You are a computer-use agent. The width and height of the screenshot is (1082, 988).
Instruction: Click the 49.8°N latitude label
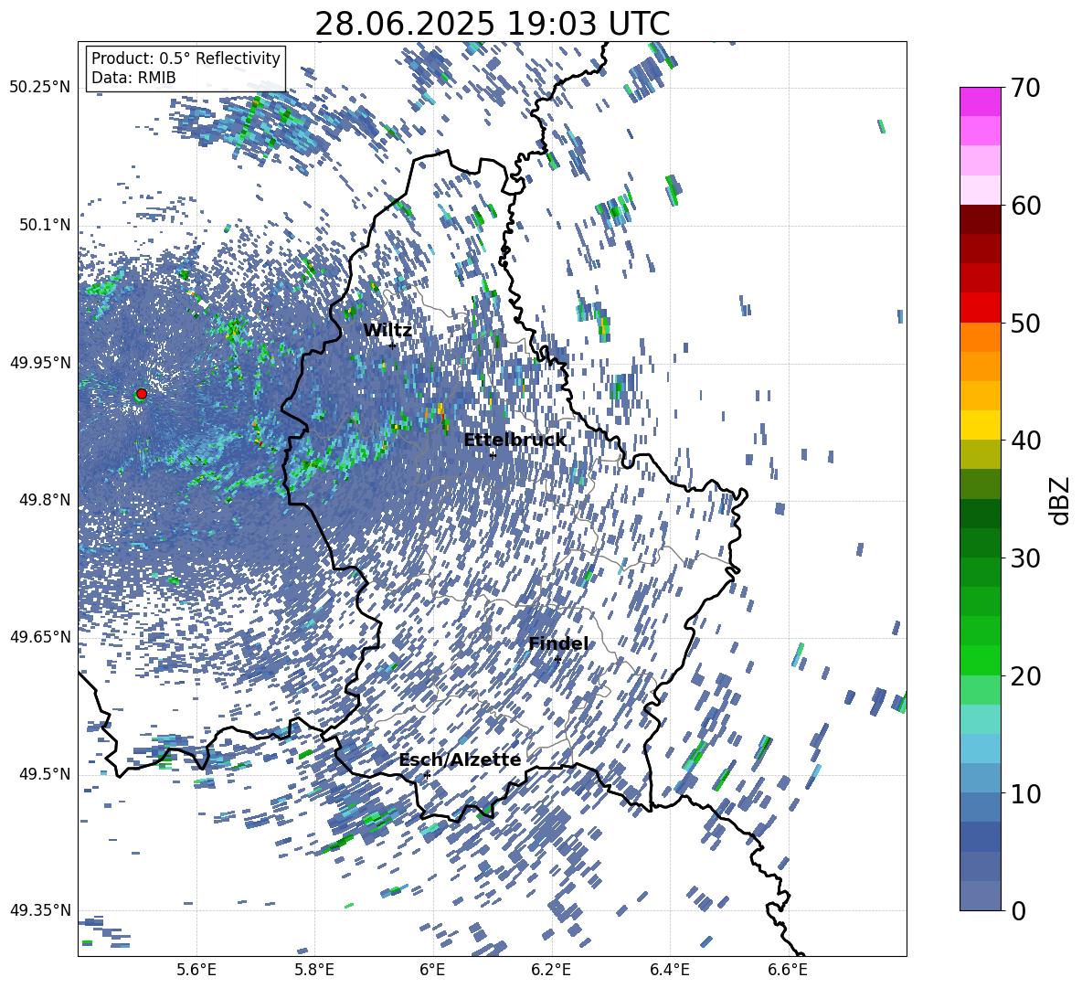[45, 500]
